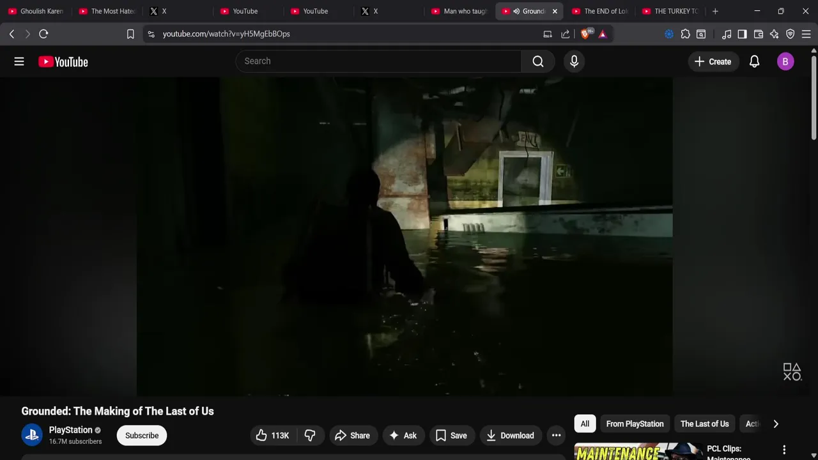Open PlayStation channel name link

(71, 430)
